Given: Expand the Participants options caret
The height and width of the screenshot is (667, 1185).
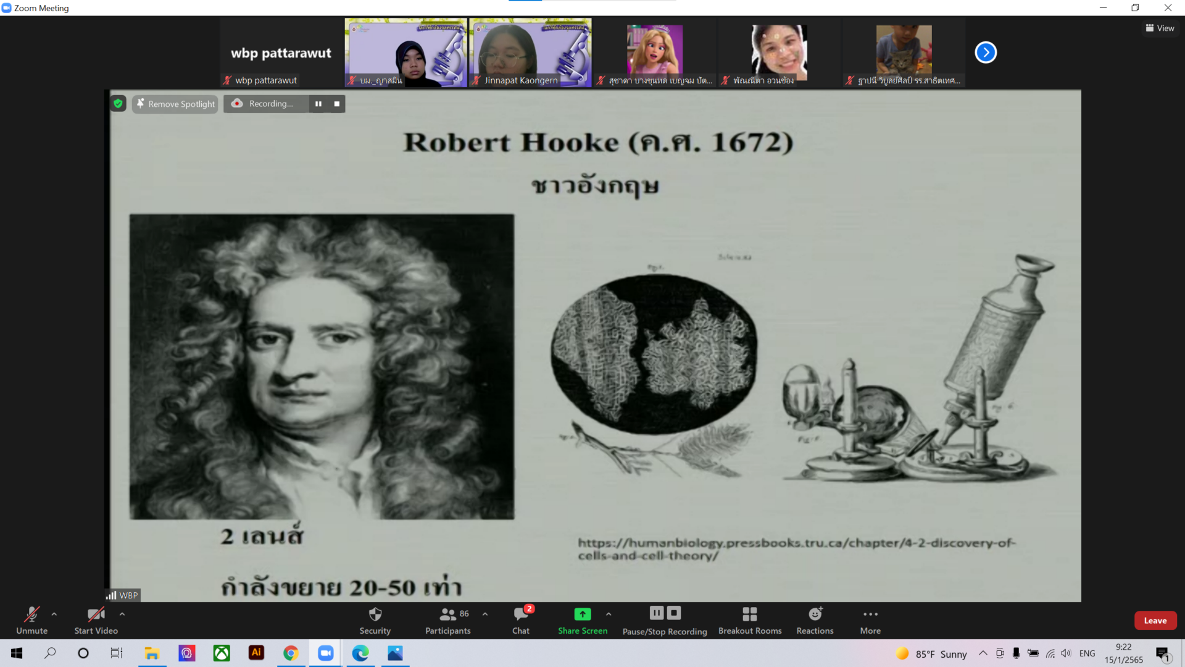Looking at the screenshot, I should (x=485, y=614).
